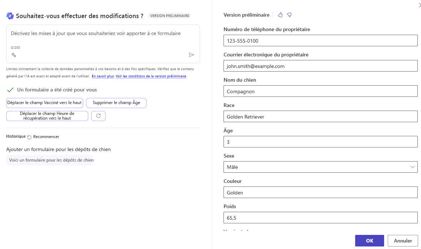Click the thumbs down feedback icon
Viewport: 421px width, 249px height.
coord(289,15)
